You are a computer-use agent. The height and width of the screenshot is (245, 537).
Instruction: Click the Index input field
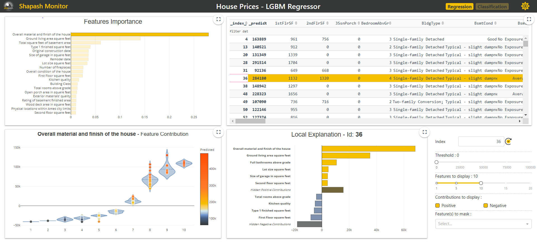[481, 142]
